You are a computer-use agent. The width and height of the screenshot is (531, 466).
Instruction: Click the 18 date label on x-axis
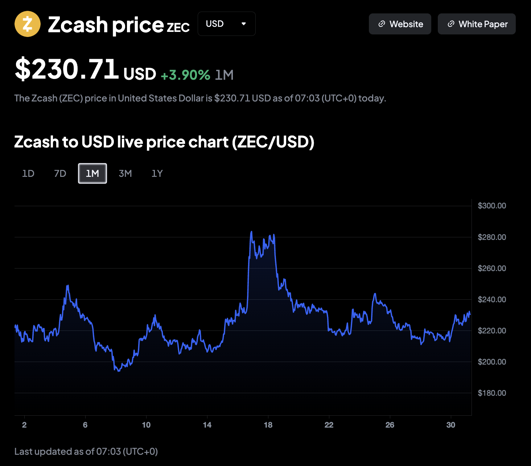point(268,425)
